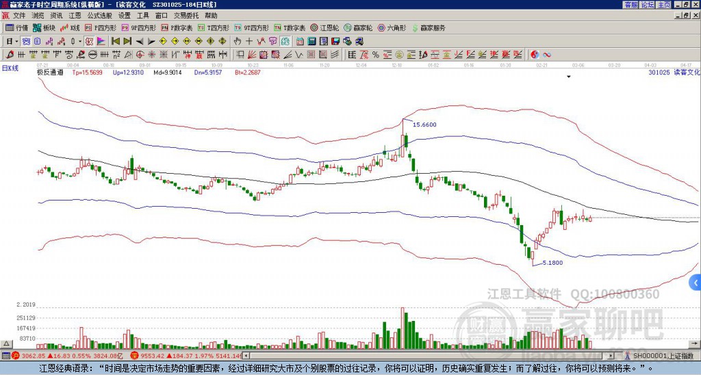This screenshot has height=375, width=701.
Task: Click the 客服 button in title bar
Action: [x=630, y=5]
